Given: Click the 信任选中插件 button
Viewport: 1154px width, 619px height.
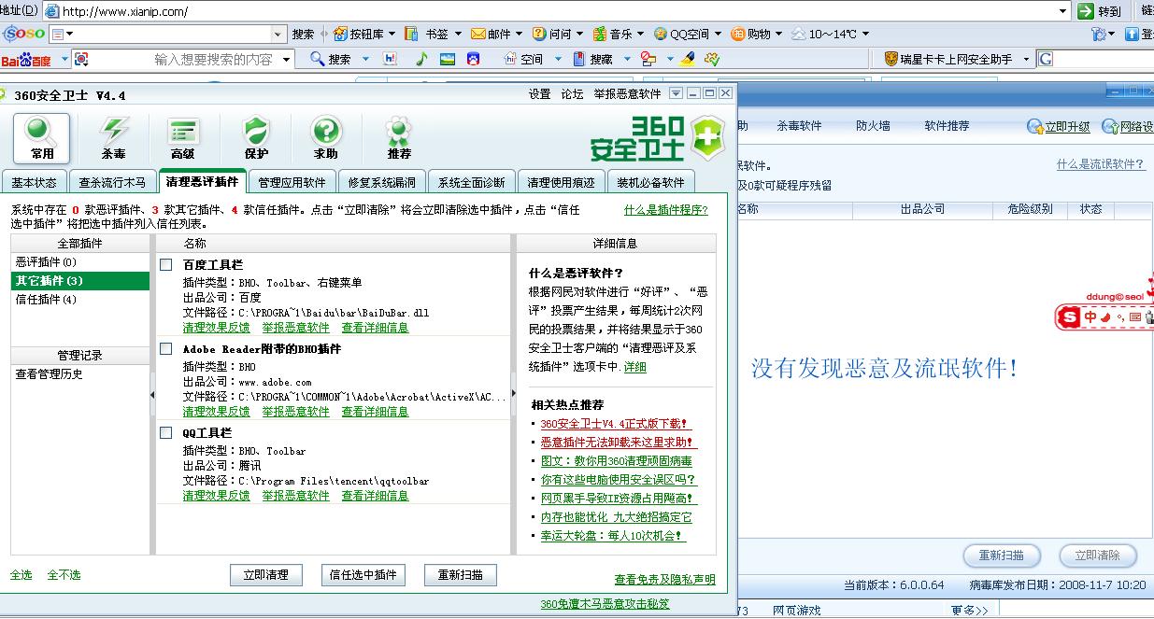Looking at the screenshot, I should pos(363,575).
